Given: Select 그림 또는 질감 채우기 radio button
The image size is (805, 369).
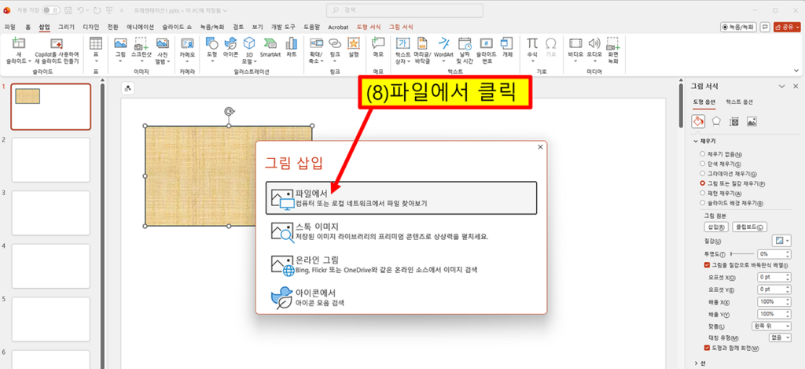Looking at the screenshot, I should pos(702,183).
